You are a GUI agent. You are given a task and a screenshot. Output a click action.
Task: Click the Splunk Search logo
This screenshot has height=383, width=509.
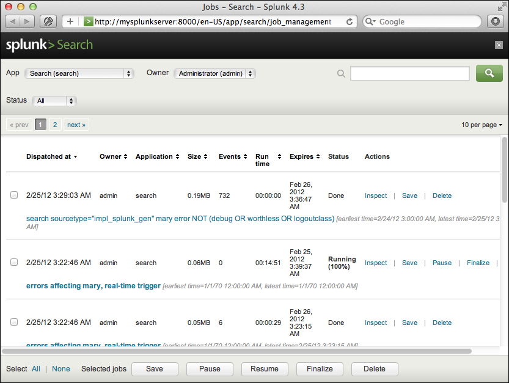(49, 45)
